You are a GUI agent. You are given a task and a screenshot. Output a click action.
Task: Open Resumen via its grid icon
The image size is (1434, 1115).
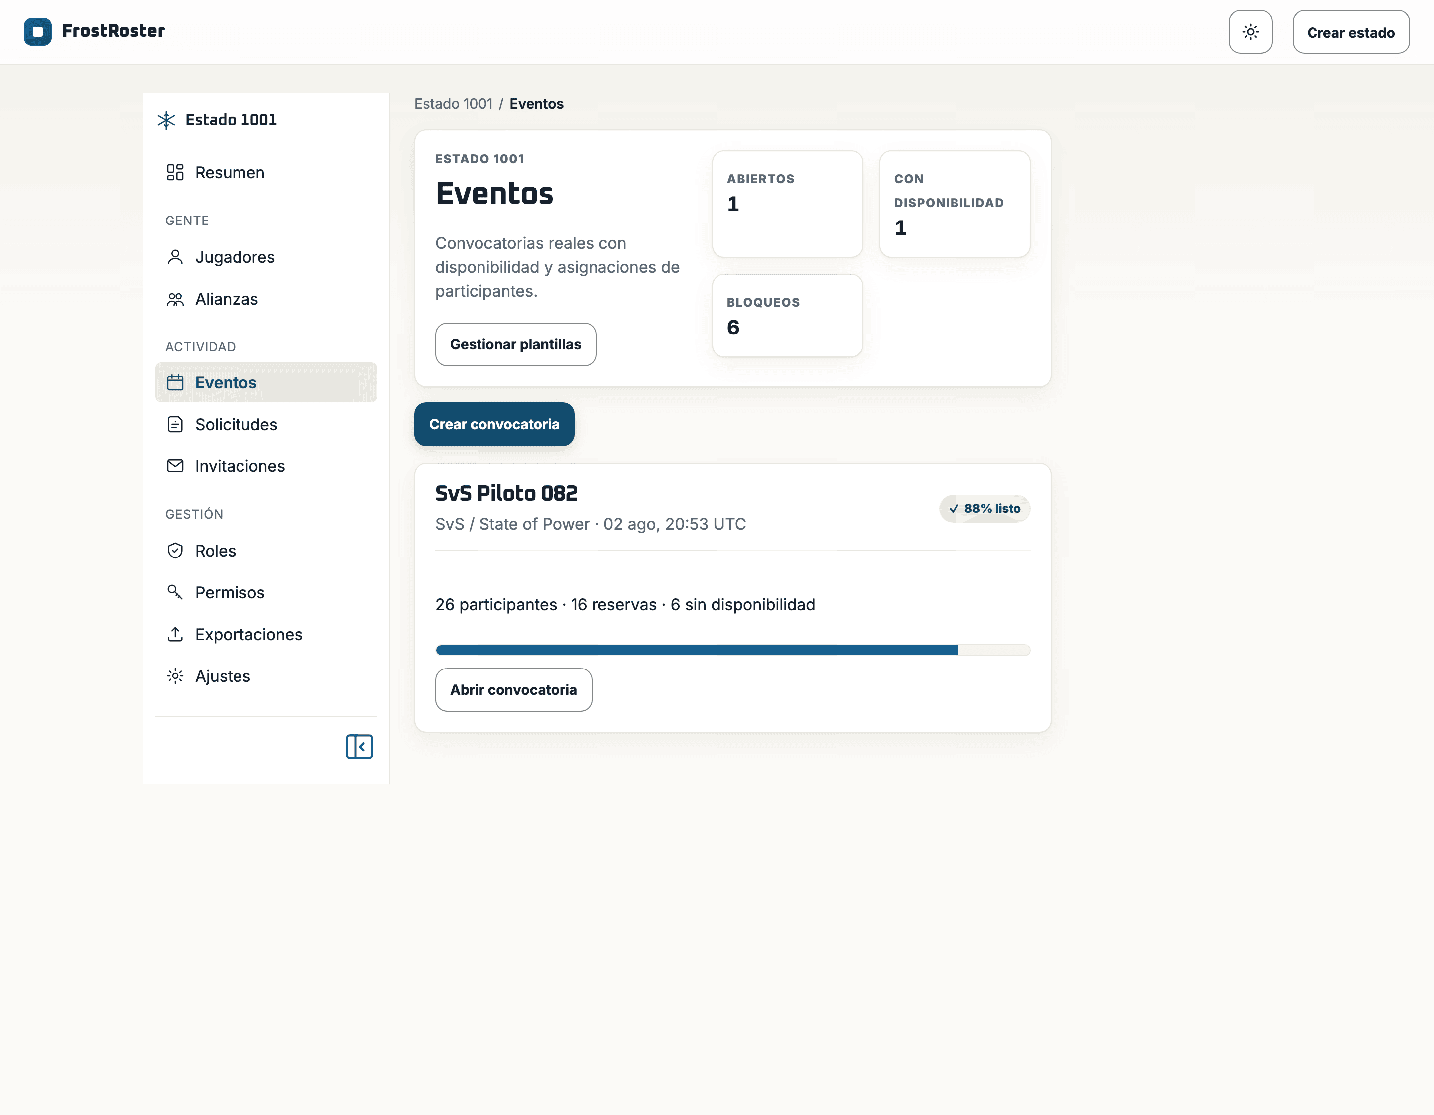tap(175, 173)
